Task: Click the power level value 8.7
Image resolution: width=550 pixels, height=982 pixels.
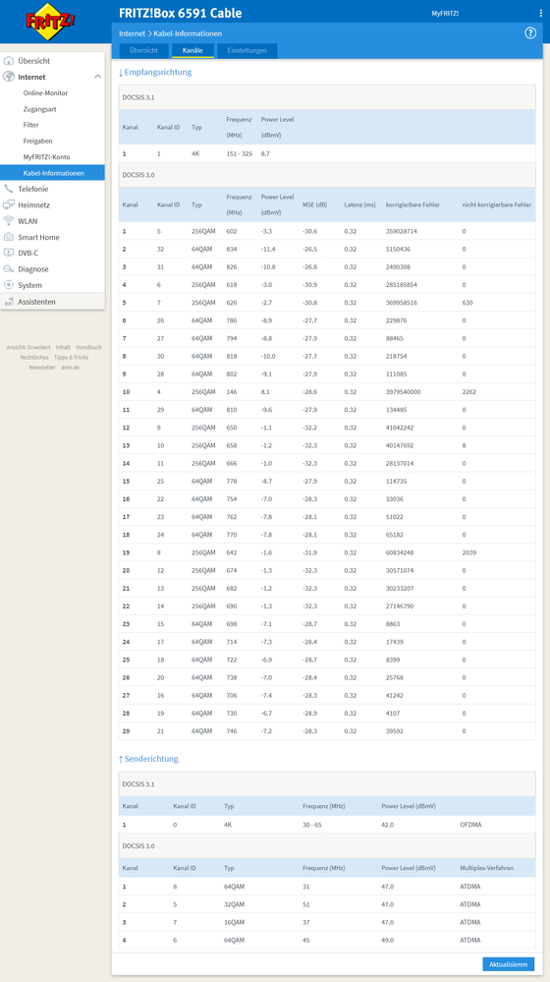Action: [x=265, y=153]
